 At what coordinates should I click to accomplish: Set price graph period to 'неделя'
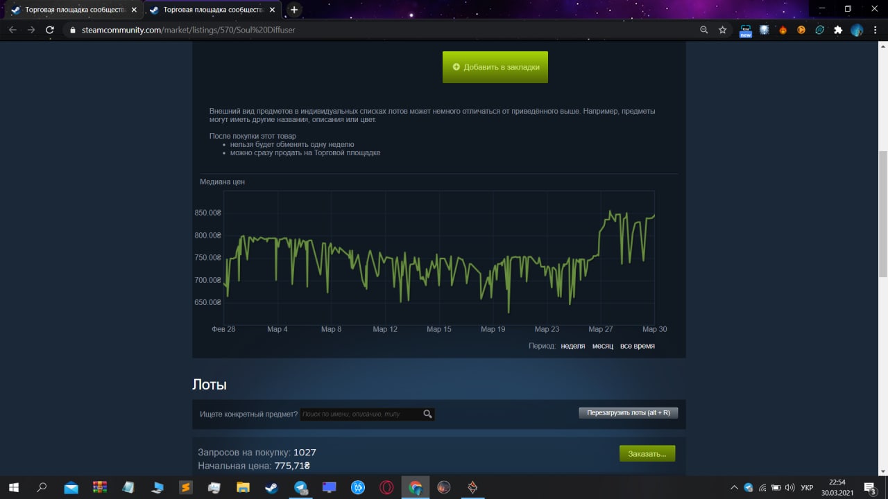click(573, 346)
